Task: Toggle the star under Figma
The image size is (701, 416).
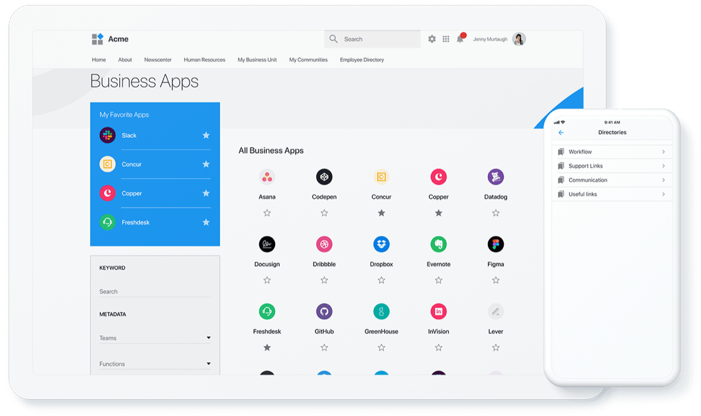Action: point(496,280)
